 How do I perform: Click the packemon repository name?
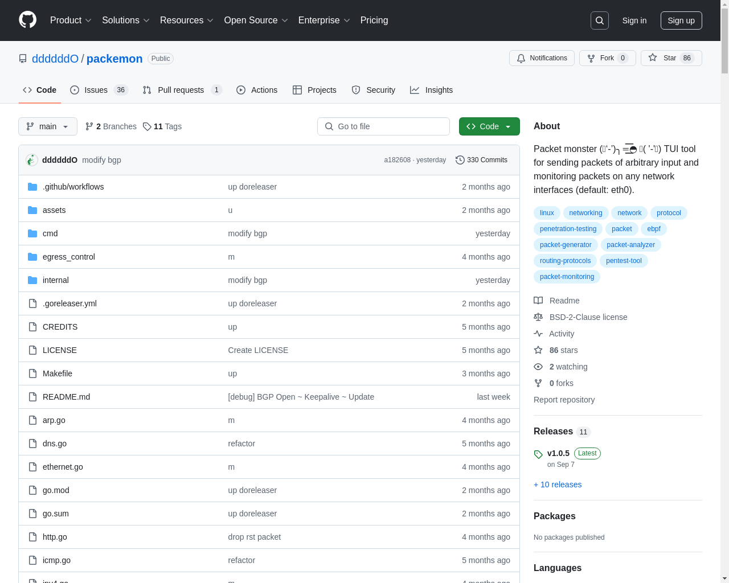click(x=114, y=59)
